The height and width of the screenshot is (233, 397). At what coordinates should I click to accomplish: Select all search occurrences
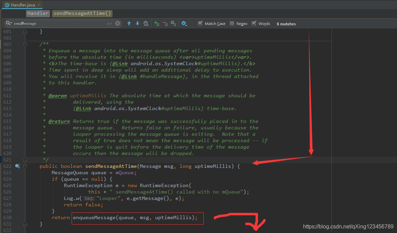pos(173,24)
